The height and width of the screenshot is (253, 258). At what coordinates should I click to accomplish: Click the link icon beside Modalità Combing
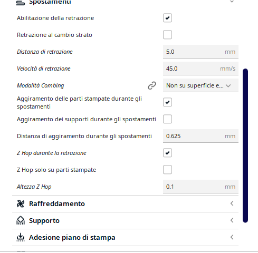point(152,85)
